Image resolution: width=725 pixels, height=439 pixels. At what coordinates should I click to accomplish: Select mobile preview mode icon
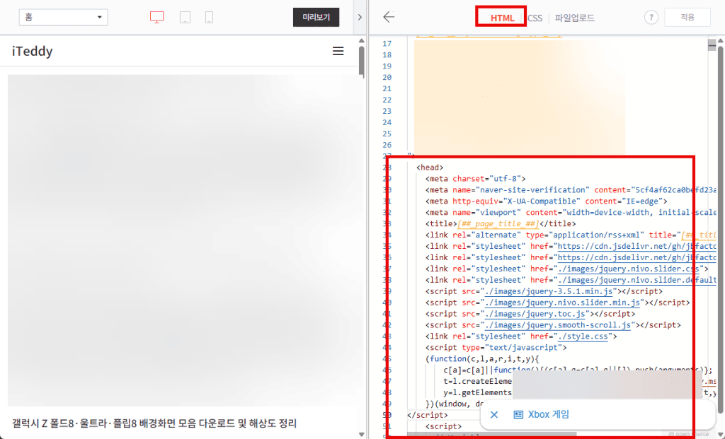click(x=209, y=18)
